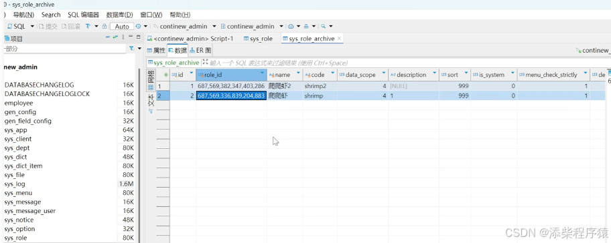Click the project panel filter text field
Viewport: 611px width, 243px height.
click(x=65, y=49)
